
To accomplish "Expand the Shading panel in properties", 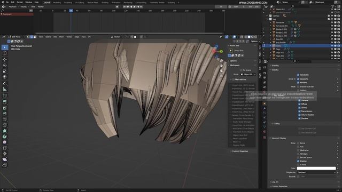I will (275, 66).
